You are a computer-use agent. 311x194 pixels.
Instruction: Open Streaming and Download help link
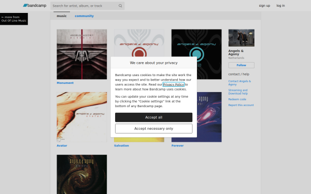pyautogui.click(x=238, y=92)
